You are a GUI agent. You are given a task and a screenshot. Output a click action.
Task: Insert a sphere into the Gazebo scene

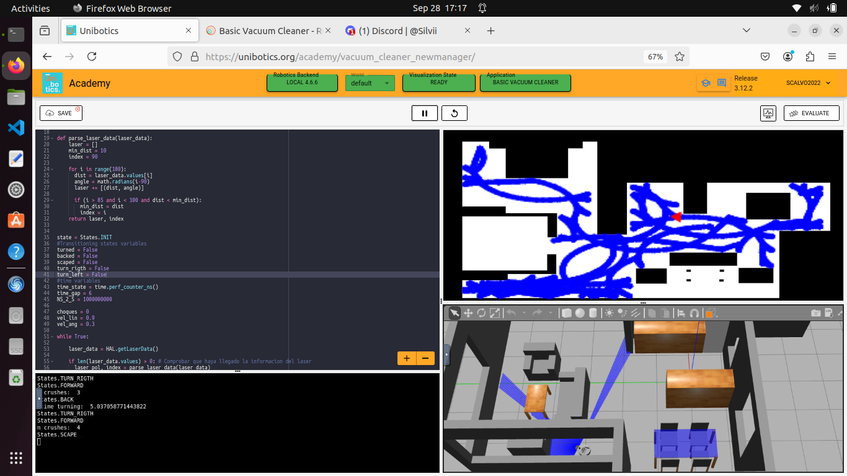[x=580, y=313]
